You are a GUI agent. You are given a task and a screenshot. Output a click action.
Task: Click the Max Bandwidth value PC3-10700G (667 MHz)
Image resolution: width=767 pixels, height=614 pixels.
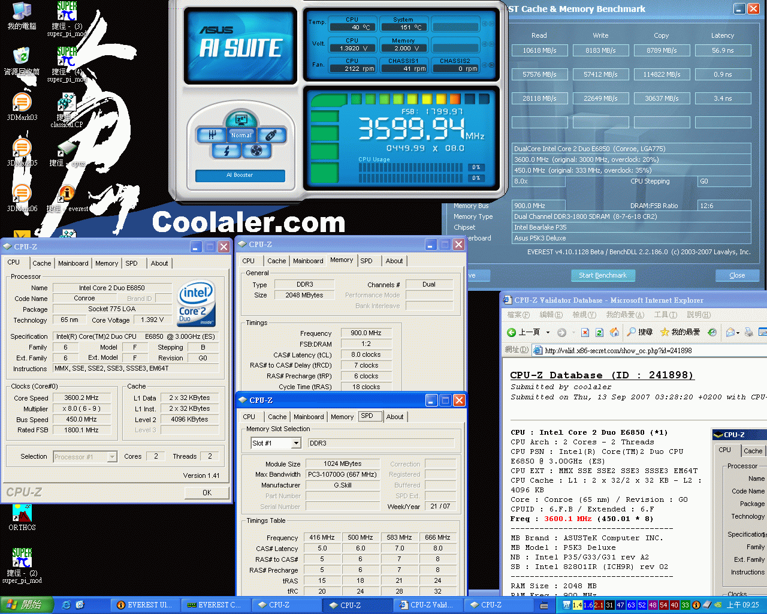coord(343,474)
